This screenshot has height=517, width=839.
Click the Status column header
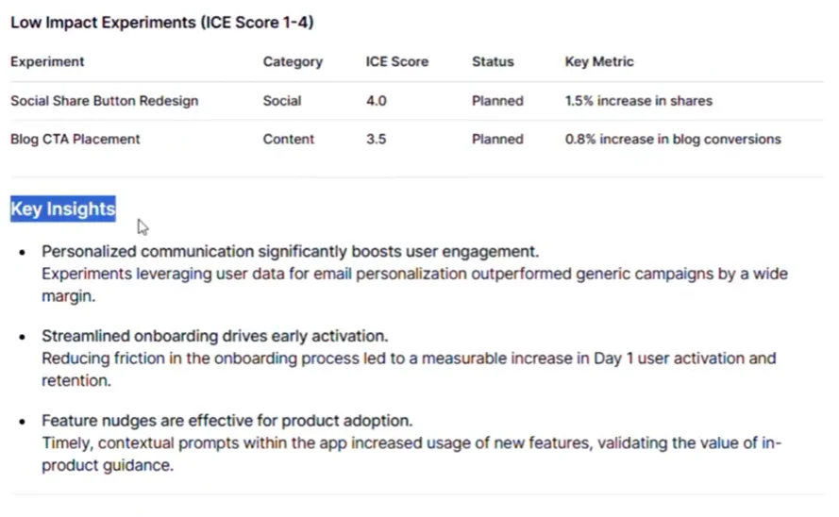tap(493, 61)
